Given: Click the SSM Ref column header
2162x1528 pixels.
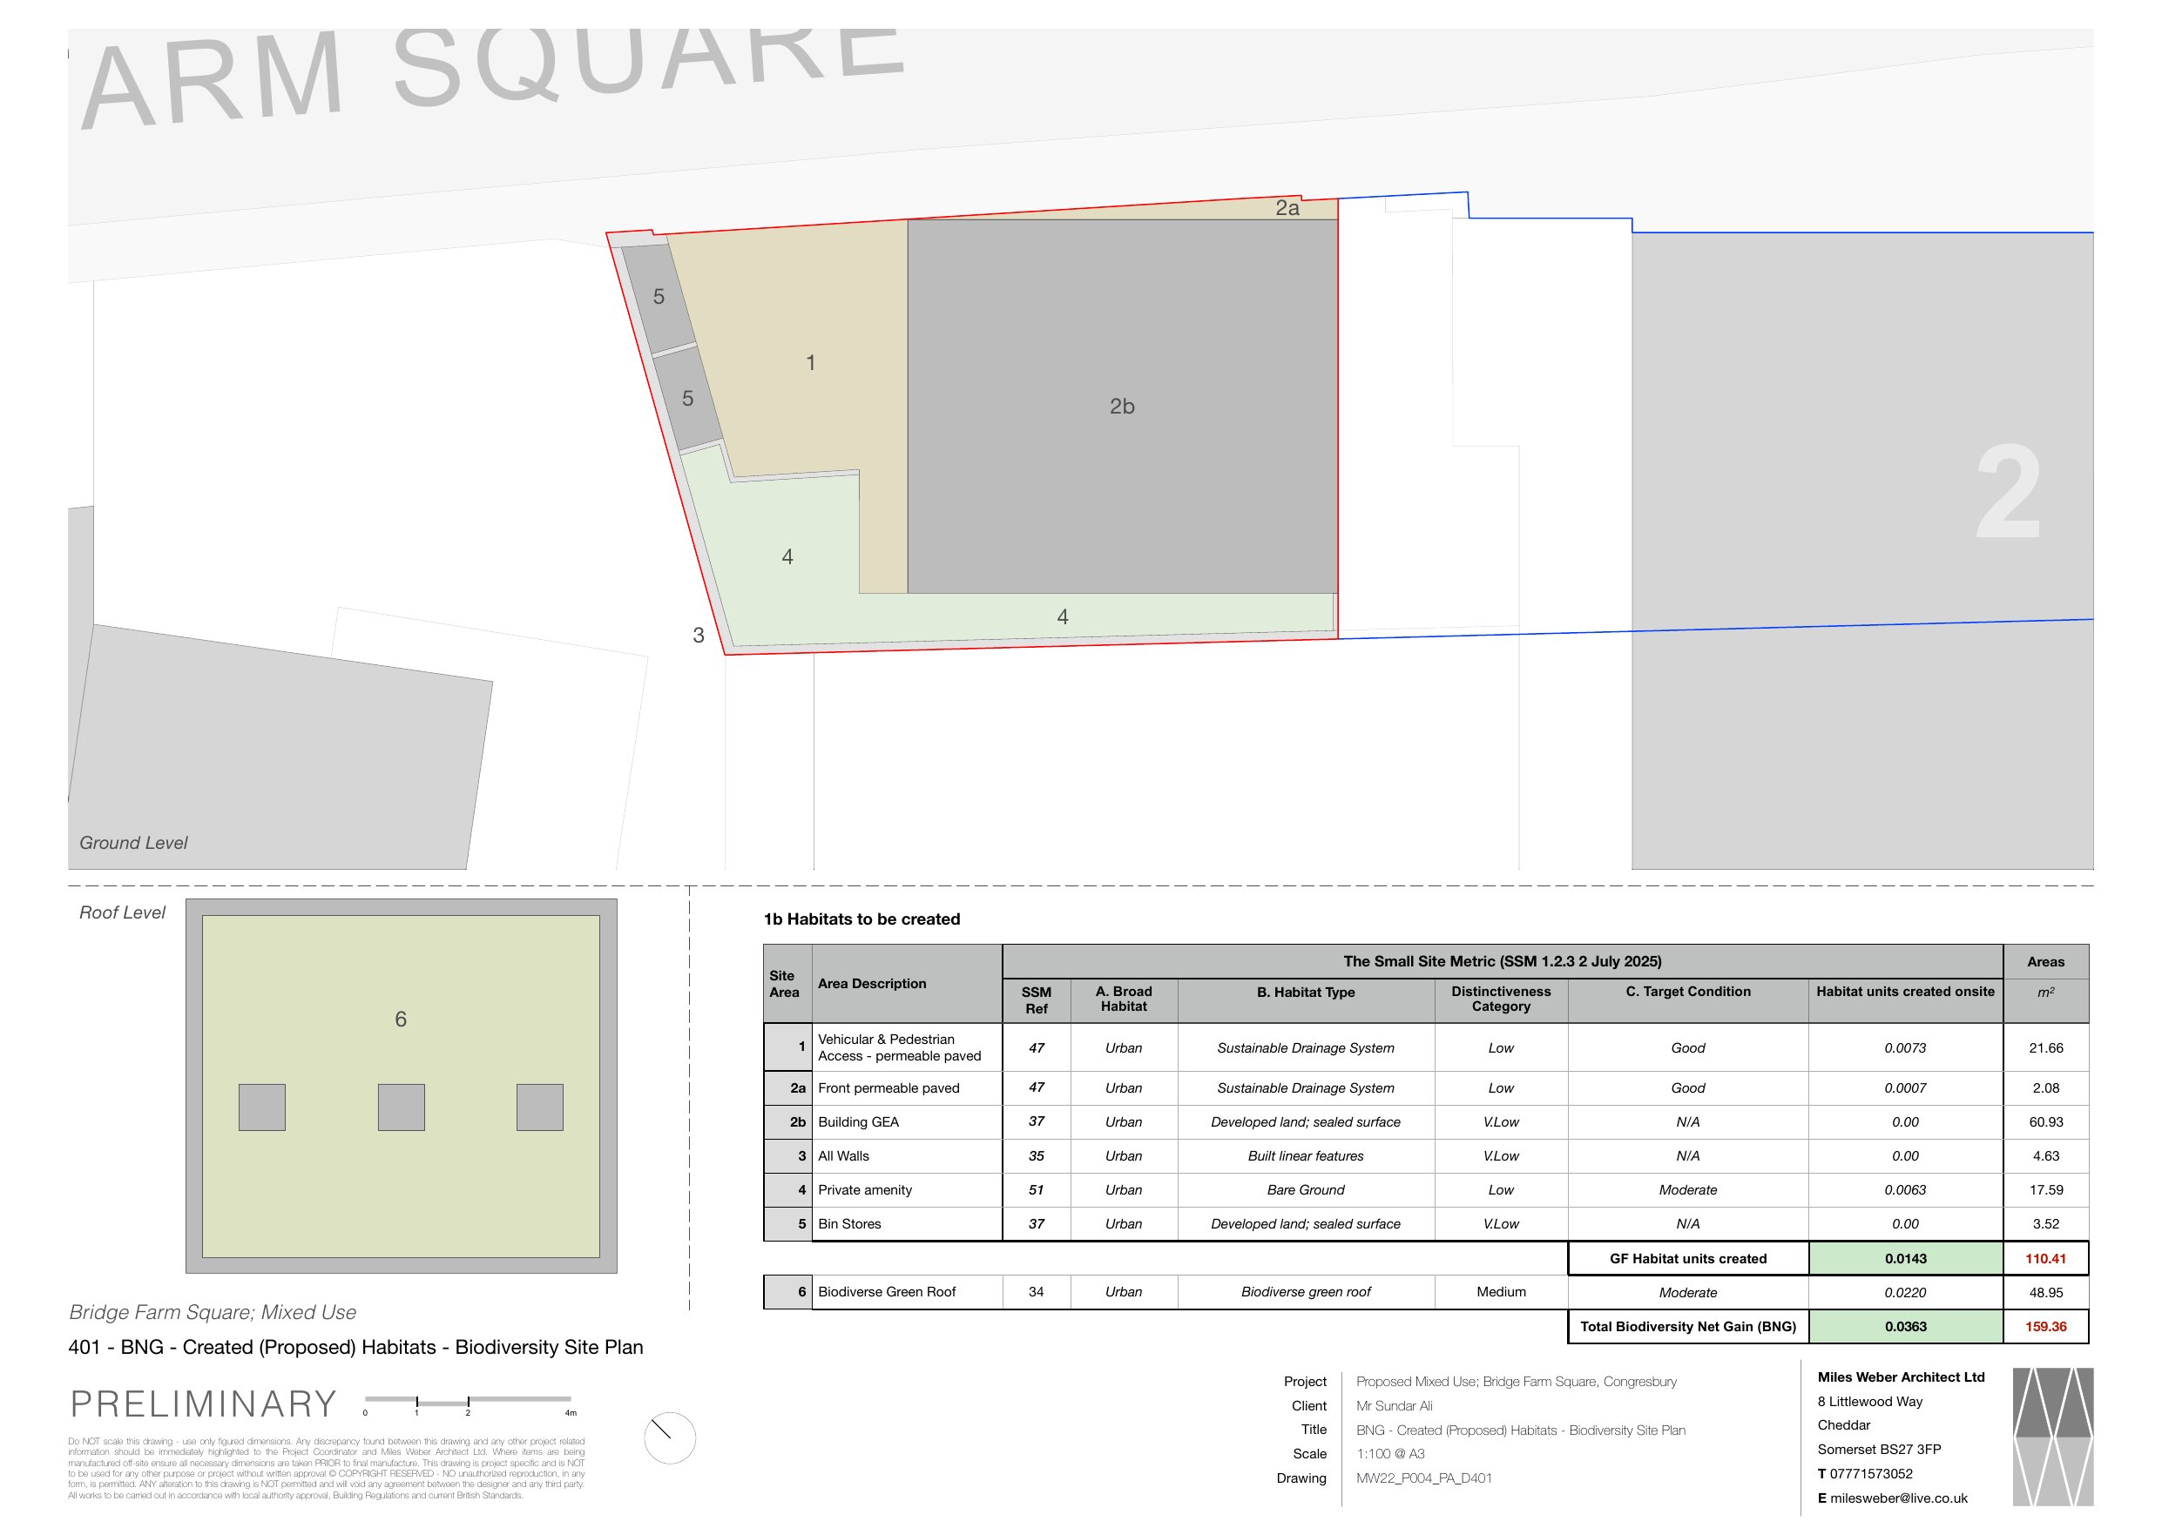Looking at the screenshot, I should pyautogui.click(x=1036, y=1000).
